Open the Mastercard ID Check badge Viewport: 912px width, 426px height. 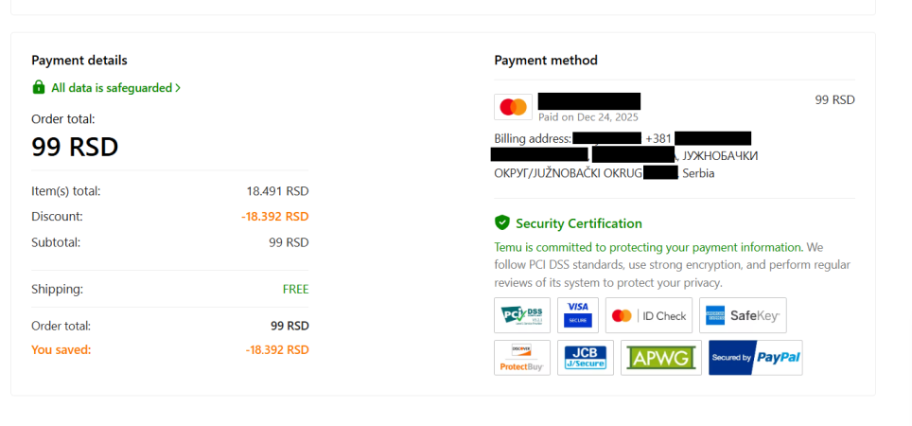tap(649, 315)
